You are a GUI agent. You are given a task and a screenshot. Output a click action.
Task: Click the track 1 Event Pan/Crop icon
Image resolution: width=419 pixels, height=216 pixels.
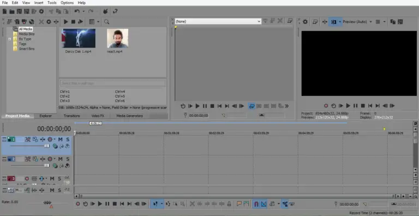[x=35, y=139]
